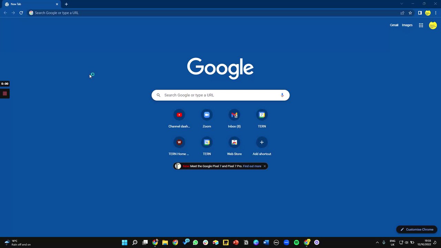This screenshot has height=248, width=441.
Task: Select the New Tab tab
Action: (x=31, y=4)
